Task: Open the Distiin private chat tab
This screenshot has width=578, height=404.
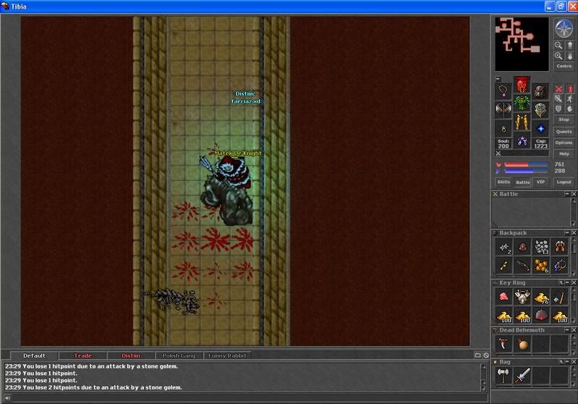Action: click(130, 355)
